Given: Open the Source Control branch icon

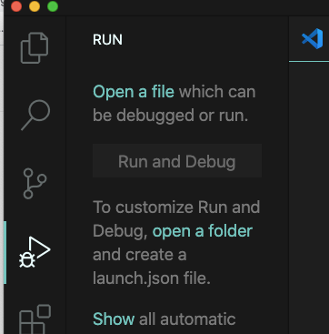Looking at the screenshot, I should 35,184.
